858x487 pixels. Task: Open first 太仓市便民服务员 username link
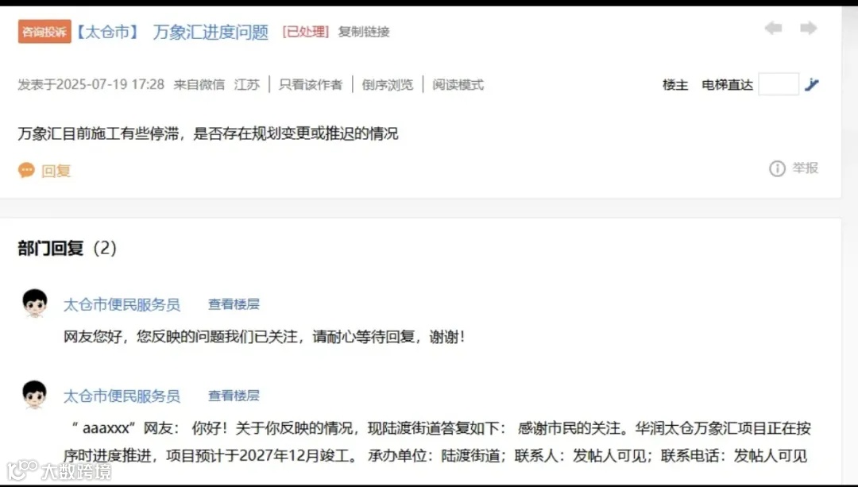coord(122,305)
